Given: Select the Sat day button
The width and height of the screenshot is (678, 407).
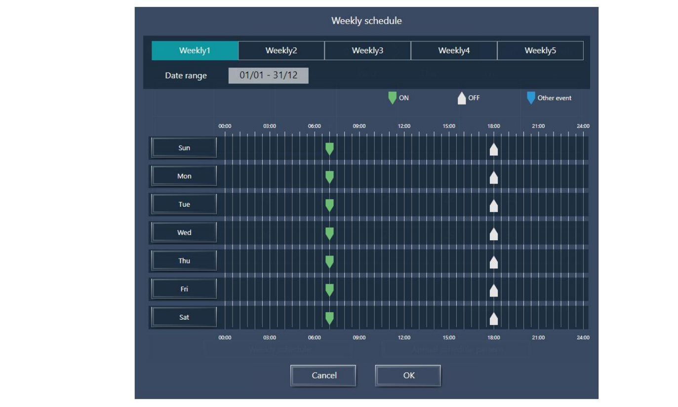Looking at the screenshot, I should click(x=184, y=317).
